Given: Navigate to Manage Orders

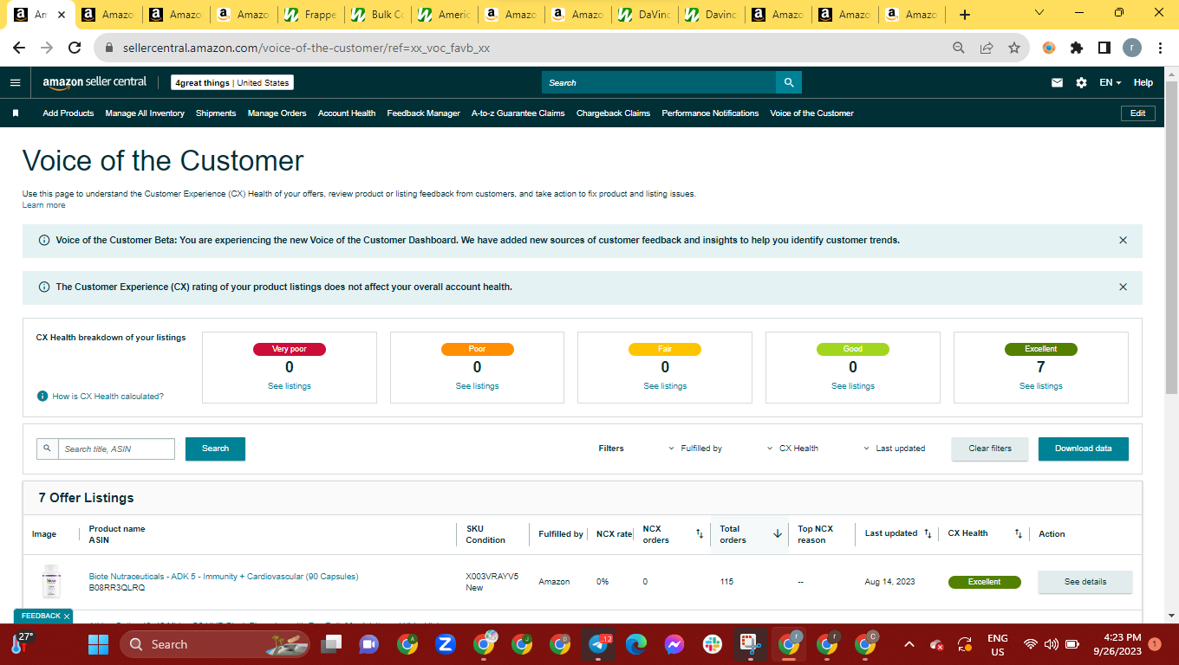Looking at the screenshot, I should coord(277,113).
